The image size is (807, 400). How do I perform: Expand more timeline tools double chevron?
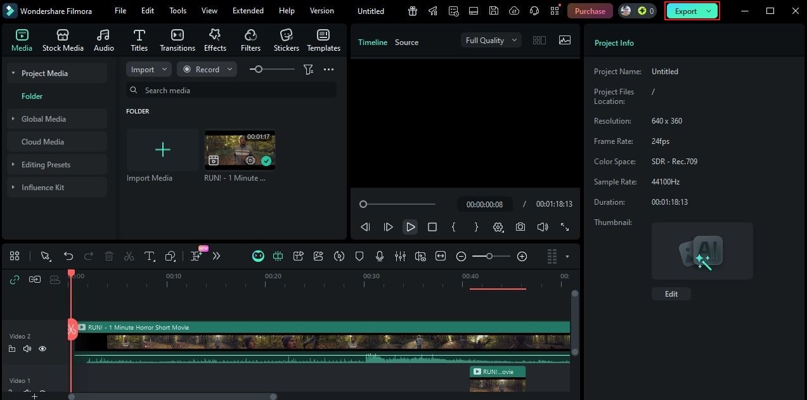217,256
